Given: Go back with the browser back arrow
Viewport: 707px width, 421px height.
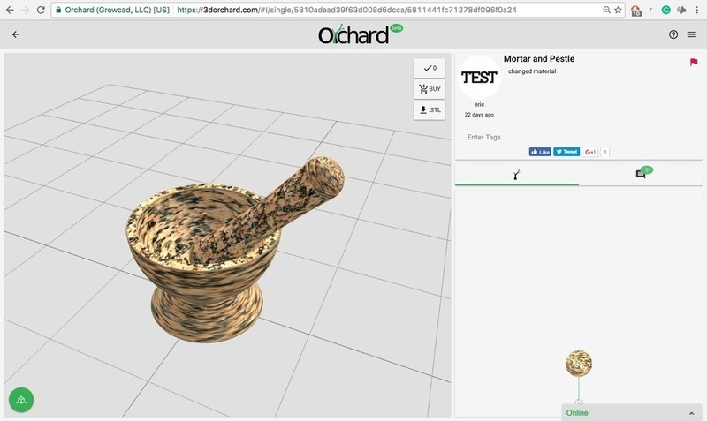Looking at the screenshot, I should point(10,10).
